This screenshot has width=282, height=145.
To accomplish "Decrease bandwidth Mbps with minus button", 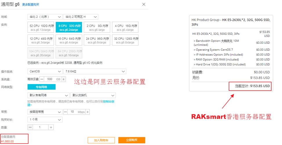I will coord(65,112).
